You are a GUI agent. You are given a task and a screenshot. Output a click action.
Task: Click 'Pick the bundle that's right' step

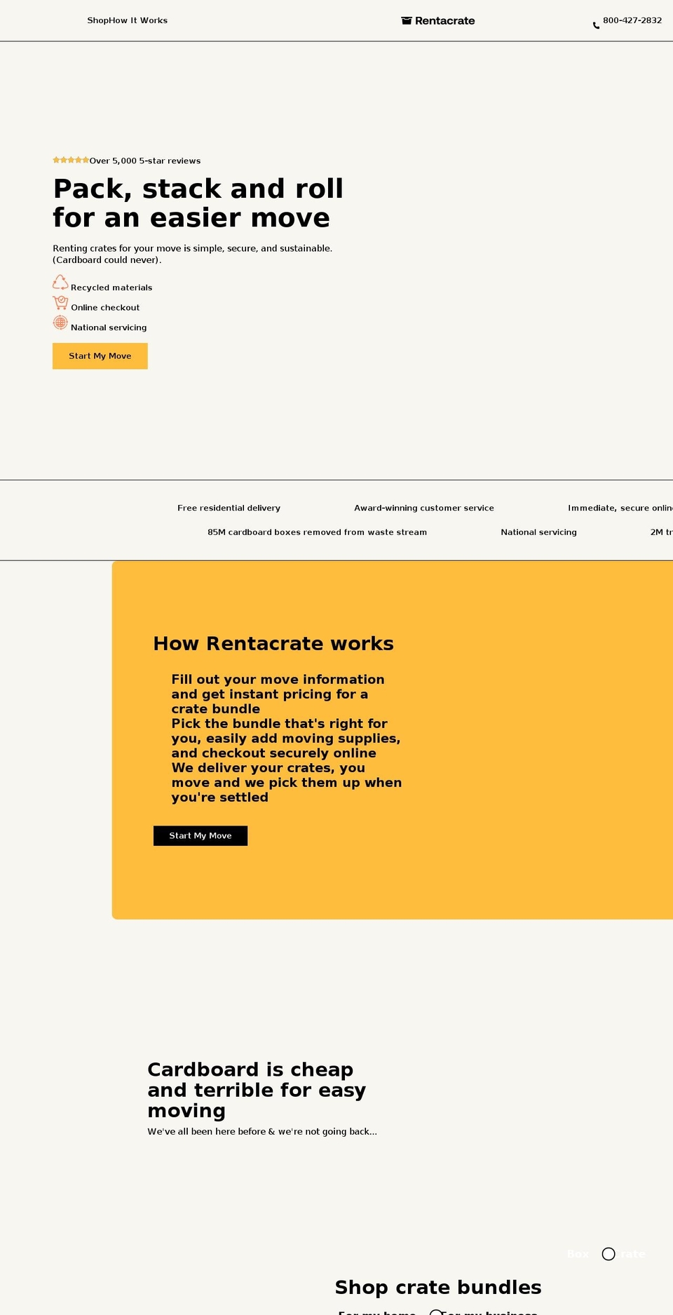[286, 738]
